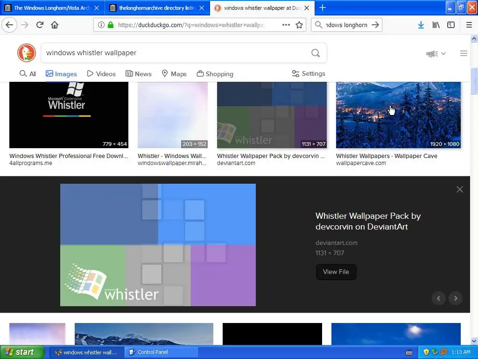
Task: Open the Firefox library icon
Action: [436, 25]
